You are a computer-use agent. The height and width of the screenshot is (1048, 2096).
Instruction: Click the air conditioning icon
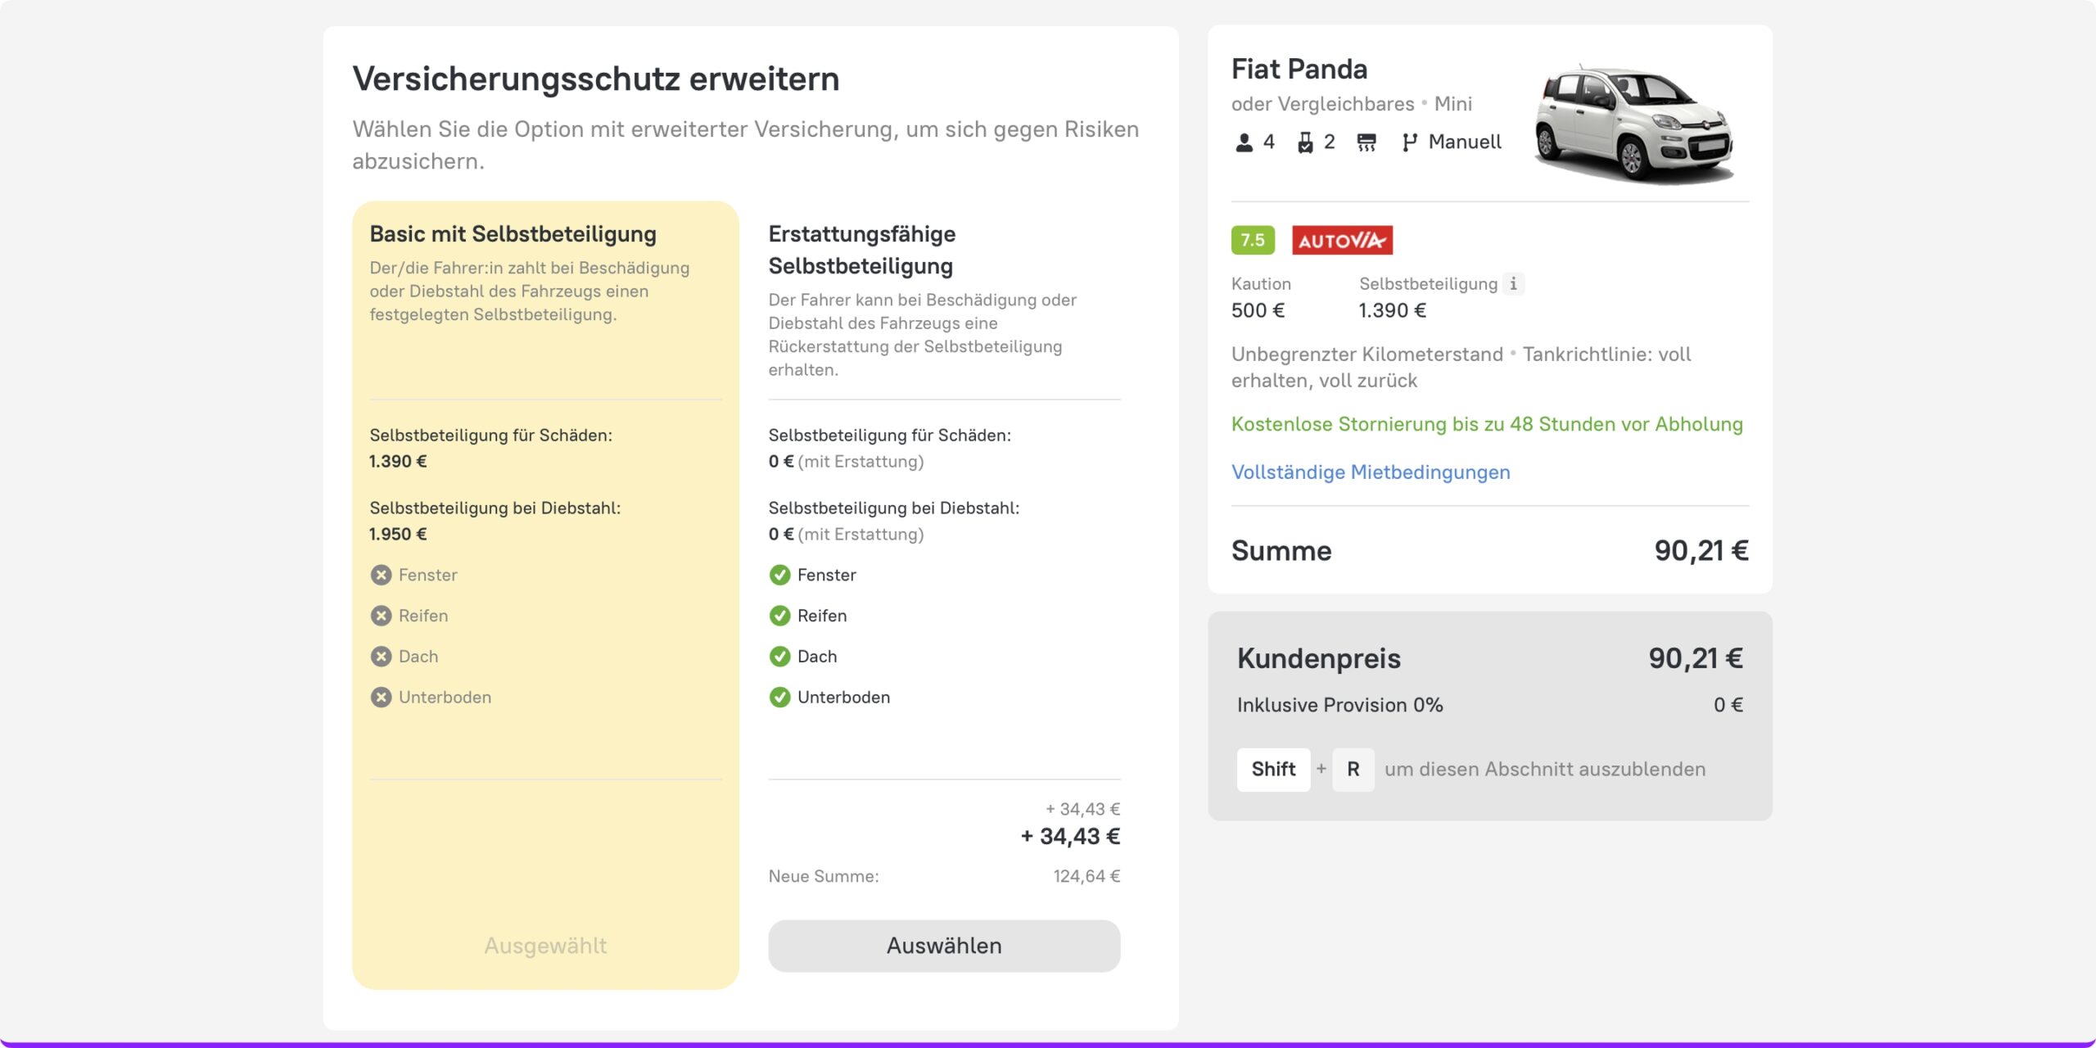tap(1366, 142)
